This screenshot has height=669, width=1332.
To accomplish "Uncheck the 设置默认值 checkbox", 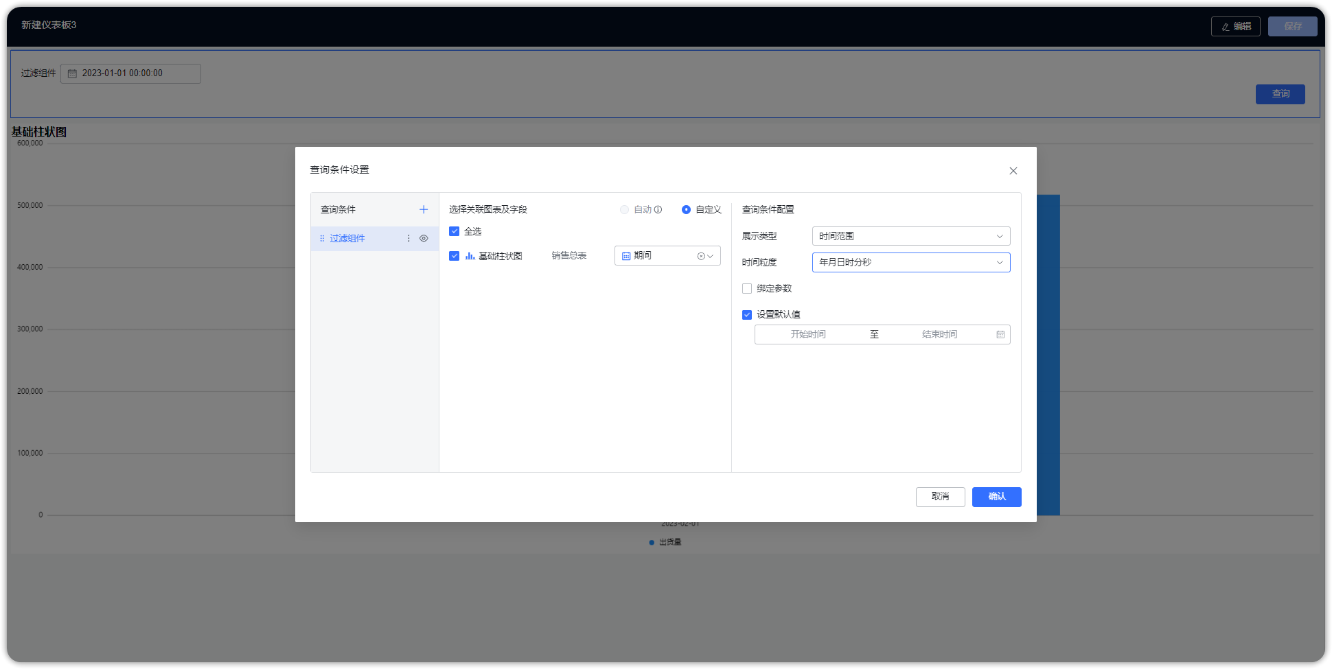I will [747, 314].
